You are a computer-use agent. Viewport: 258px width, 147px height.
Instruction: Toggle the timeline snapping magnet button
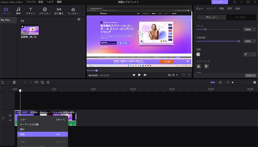pos(213,82)
